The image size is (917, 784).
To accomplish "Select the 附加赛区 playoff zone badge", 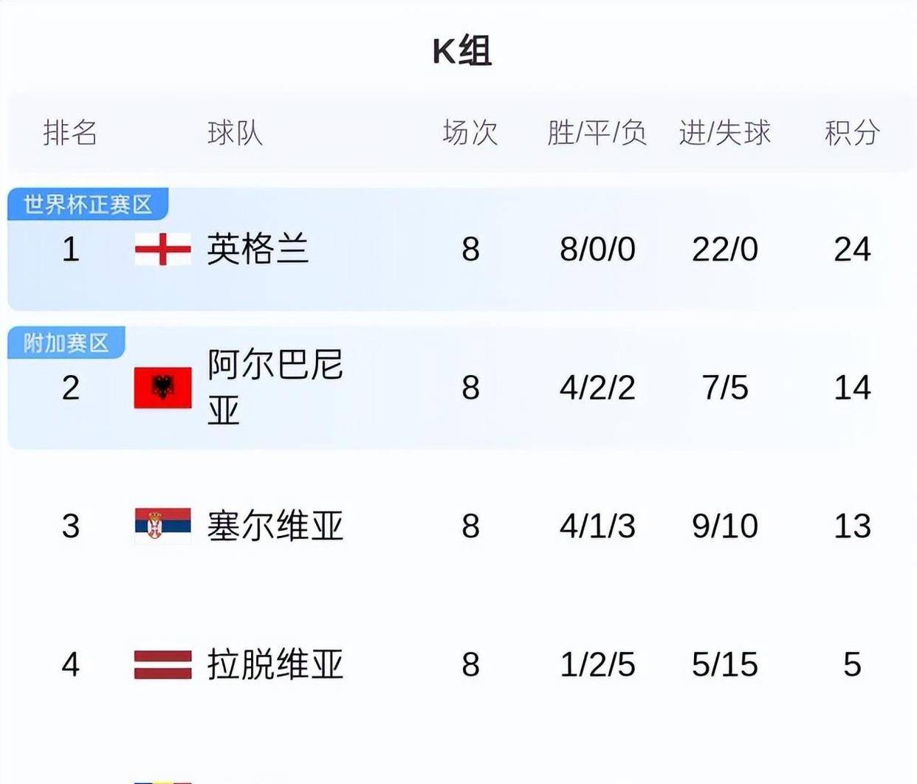I will pos(66,341).
